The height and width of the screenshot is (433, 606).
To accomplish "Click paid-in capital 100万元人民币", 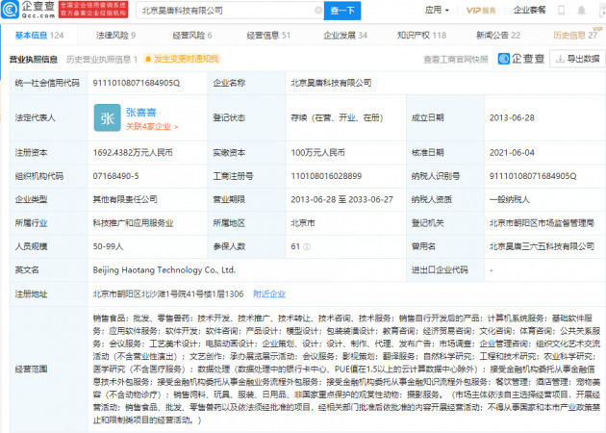I will click(317, 153).
